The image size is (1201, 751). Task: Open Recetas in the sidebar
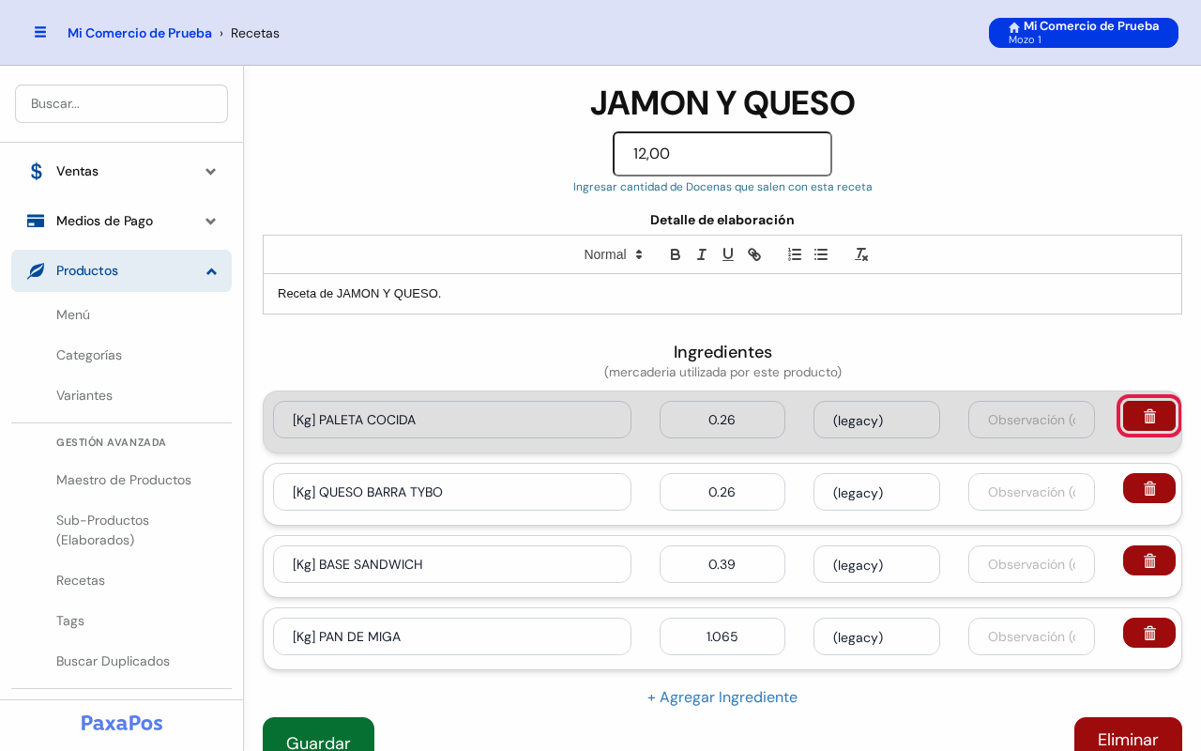81,580
